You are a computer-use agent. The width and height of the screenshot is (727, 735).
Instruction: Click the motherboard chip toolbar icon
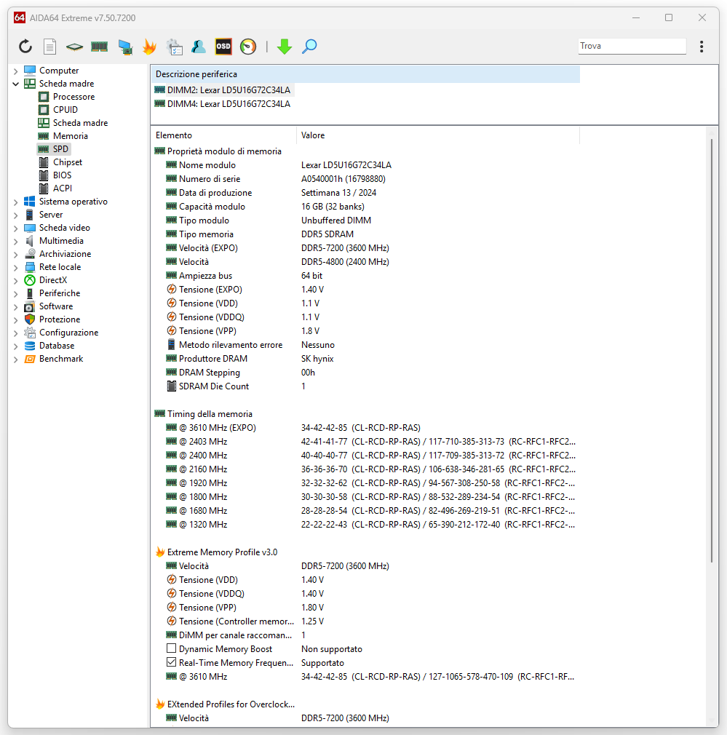74,47
